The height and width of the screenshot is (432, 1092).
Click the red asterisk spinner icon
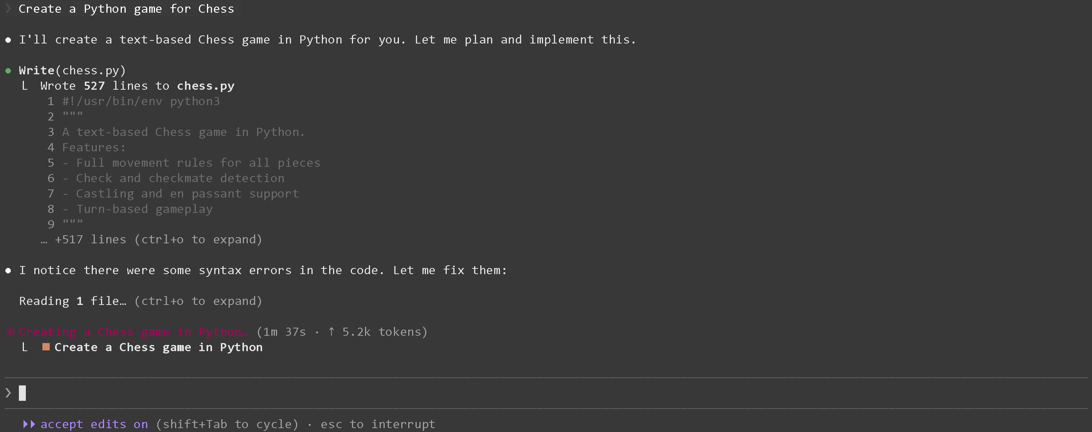10,332
